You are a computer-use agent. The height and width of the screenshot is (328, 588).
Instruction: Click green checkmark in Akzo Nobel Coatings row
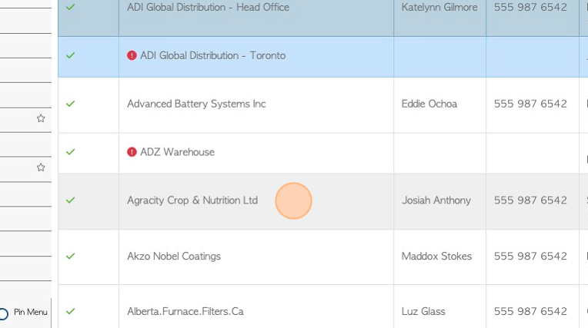(x=71, y=256)
